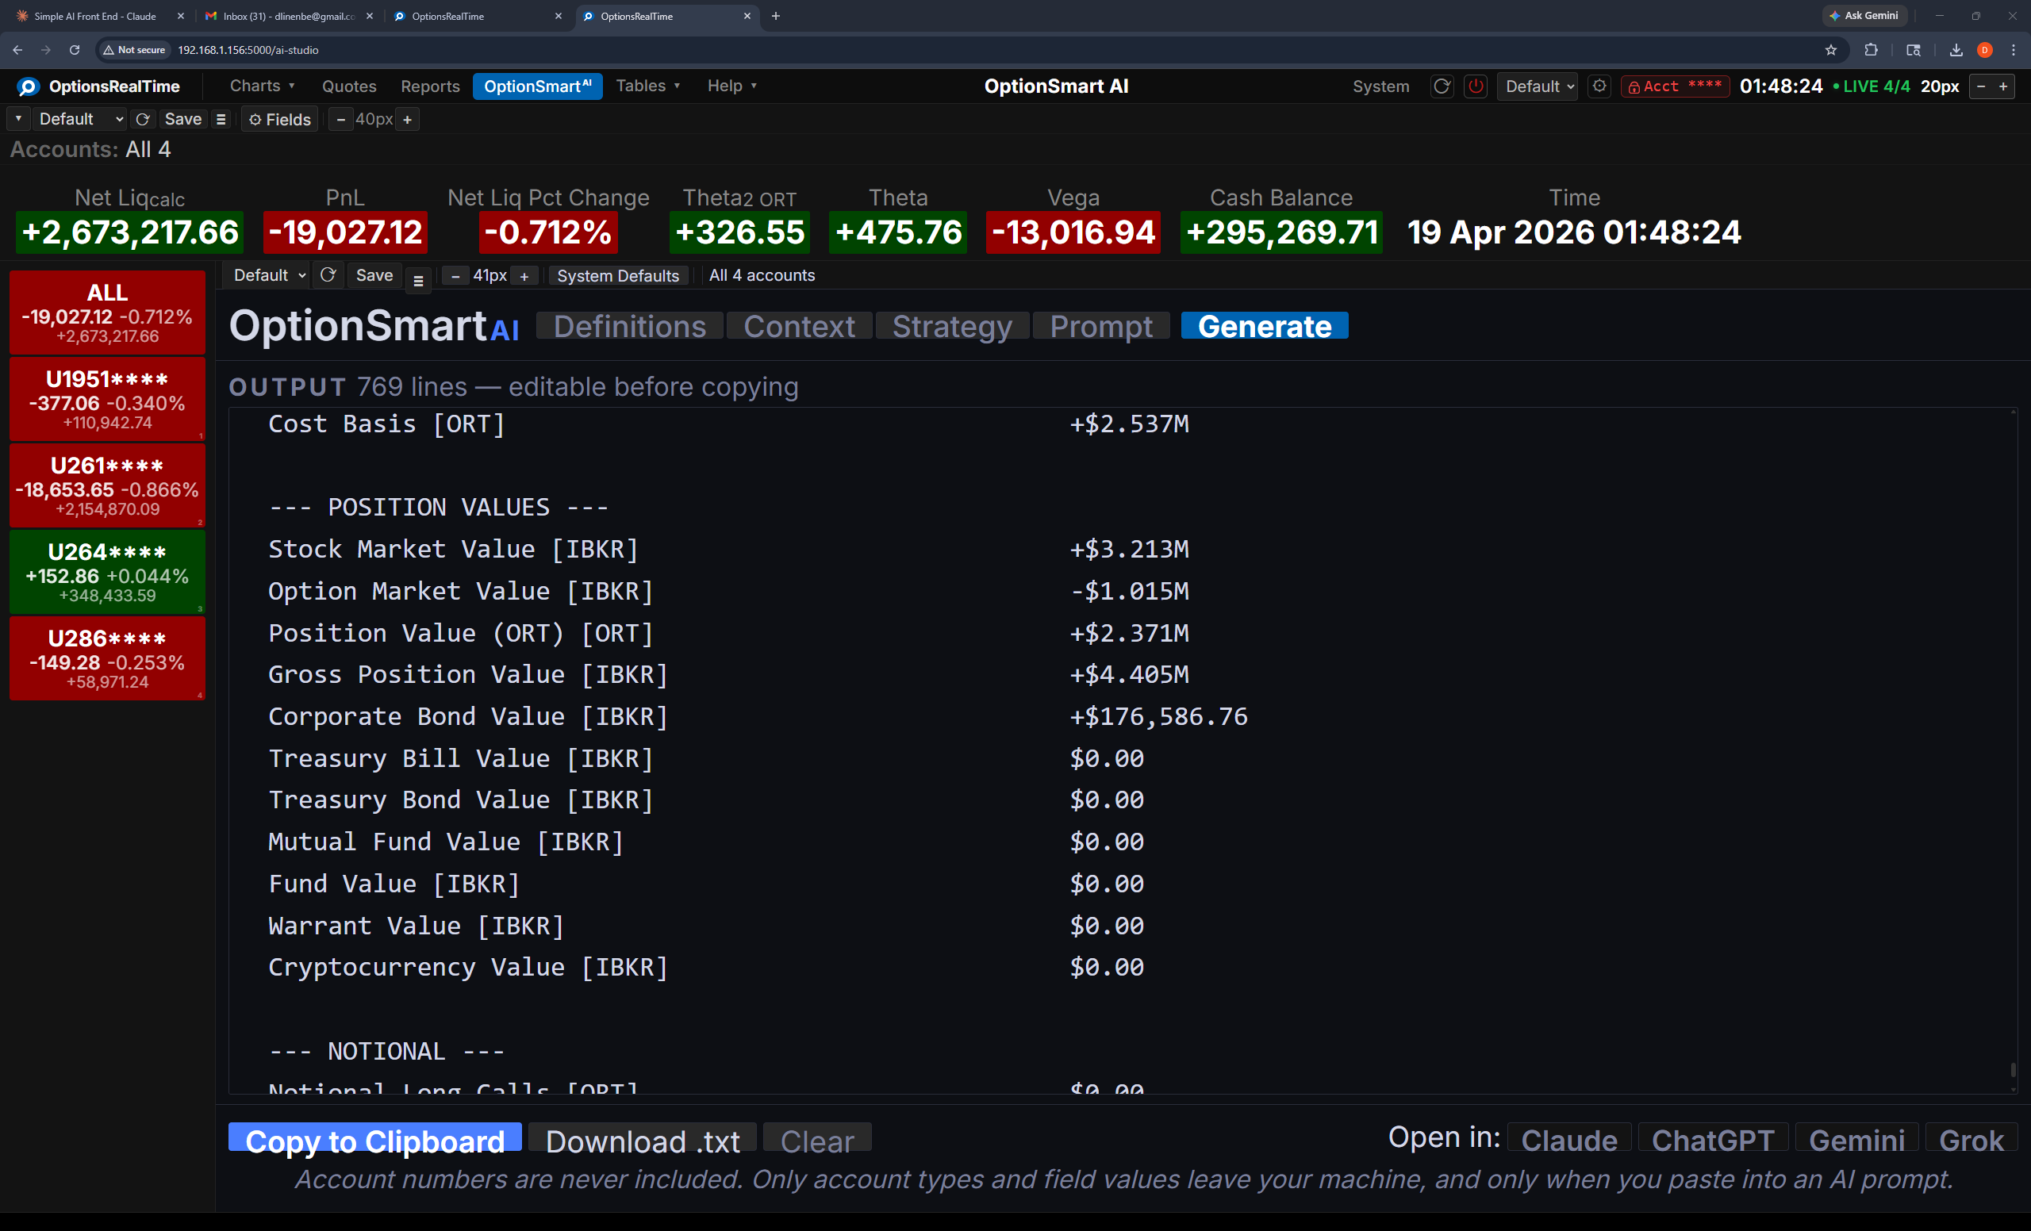Open output in Grok
Screen dimensions: 2031x1231
(x=1971, y=1139)
